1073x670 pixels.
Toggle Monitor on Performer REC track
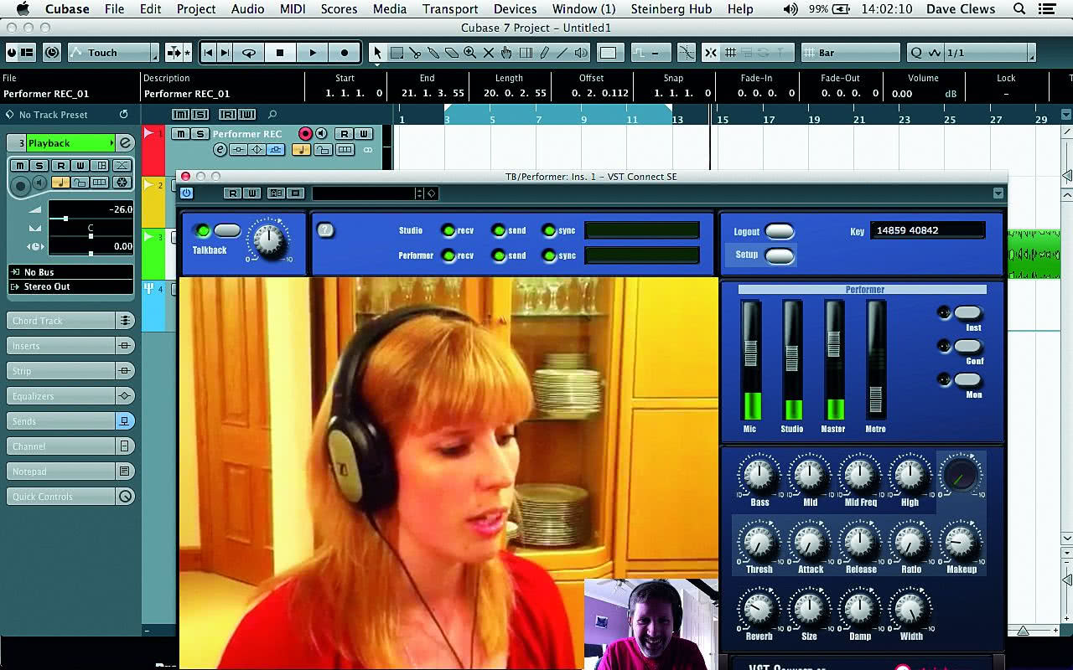322,134
